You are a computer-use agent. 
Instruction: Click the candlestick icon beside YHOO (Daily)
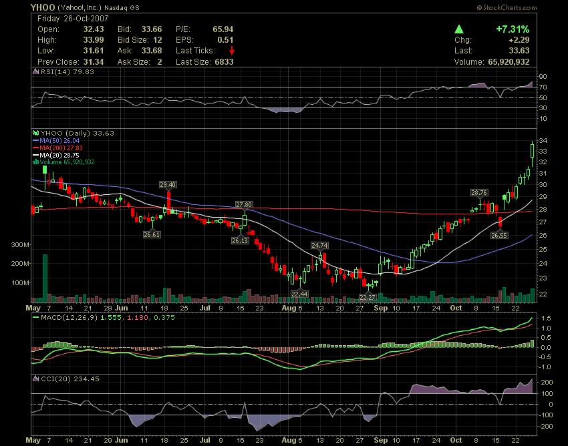click(35, 133)
